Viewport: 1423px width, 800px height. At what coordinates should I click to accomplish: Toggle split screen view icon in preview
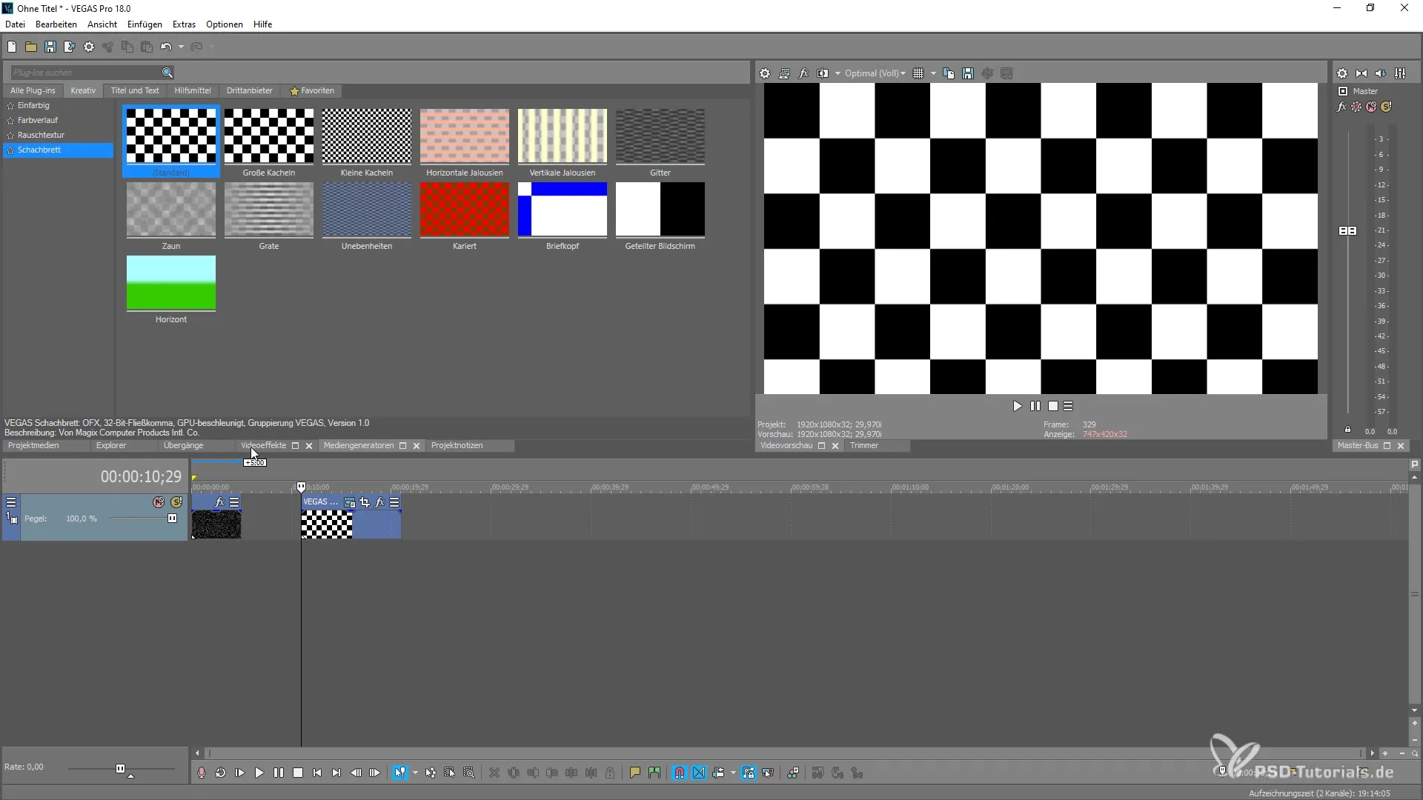pyautogui.click(x=823, y=73)
